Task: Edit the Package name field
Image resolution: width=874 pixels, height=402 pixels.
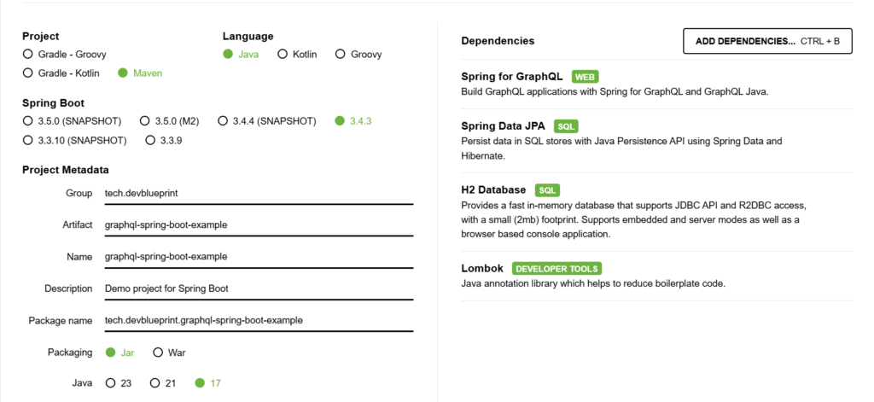Action: pyautogui.click(x=258, y=320)
